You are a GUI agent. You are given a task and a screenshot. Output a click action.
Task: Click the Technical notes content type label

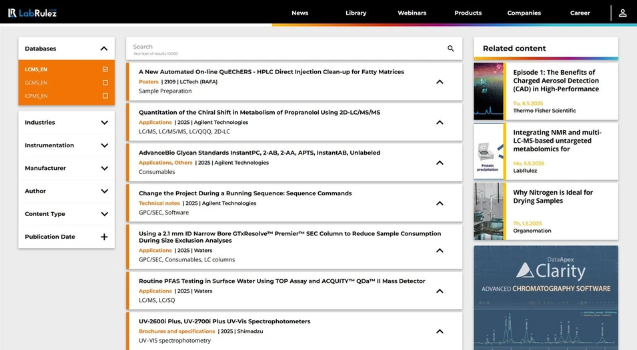click(x=159, y=203)
